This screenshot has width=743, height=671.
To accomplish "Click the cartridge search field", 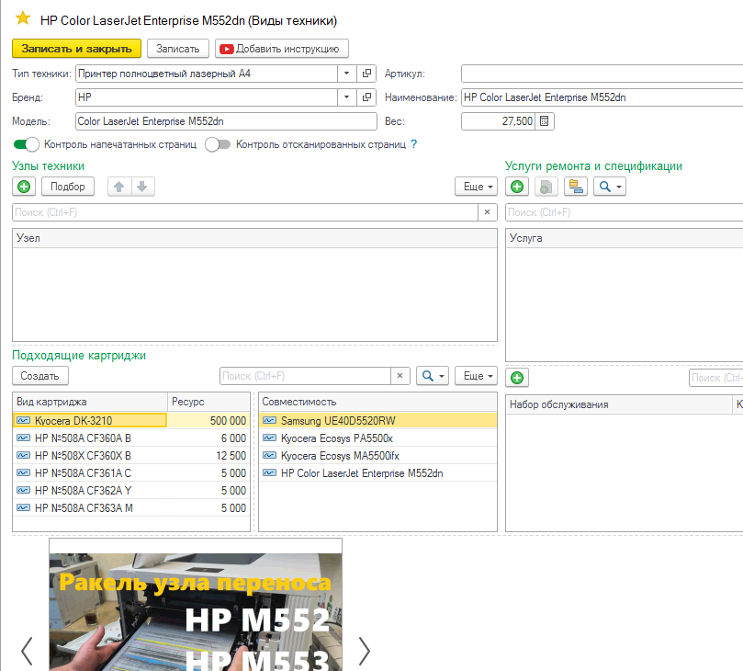I will click(x=305, y=376).
